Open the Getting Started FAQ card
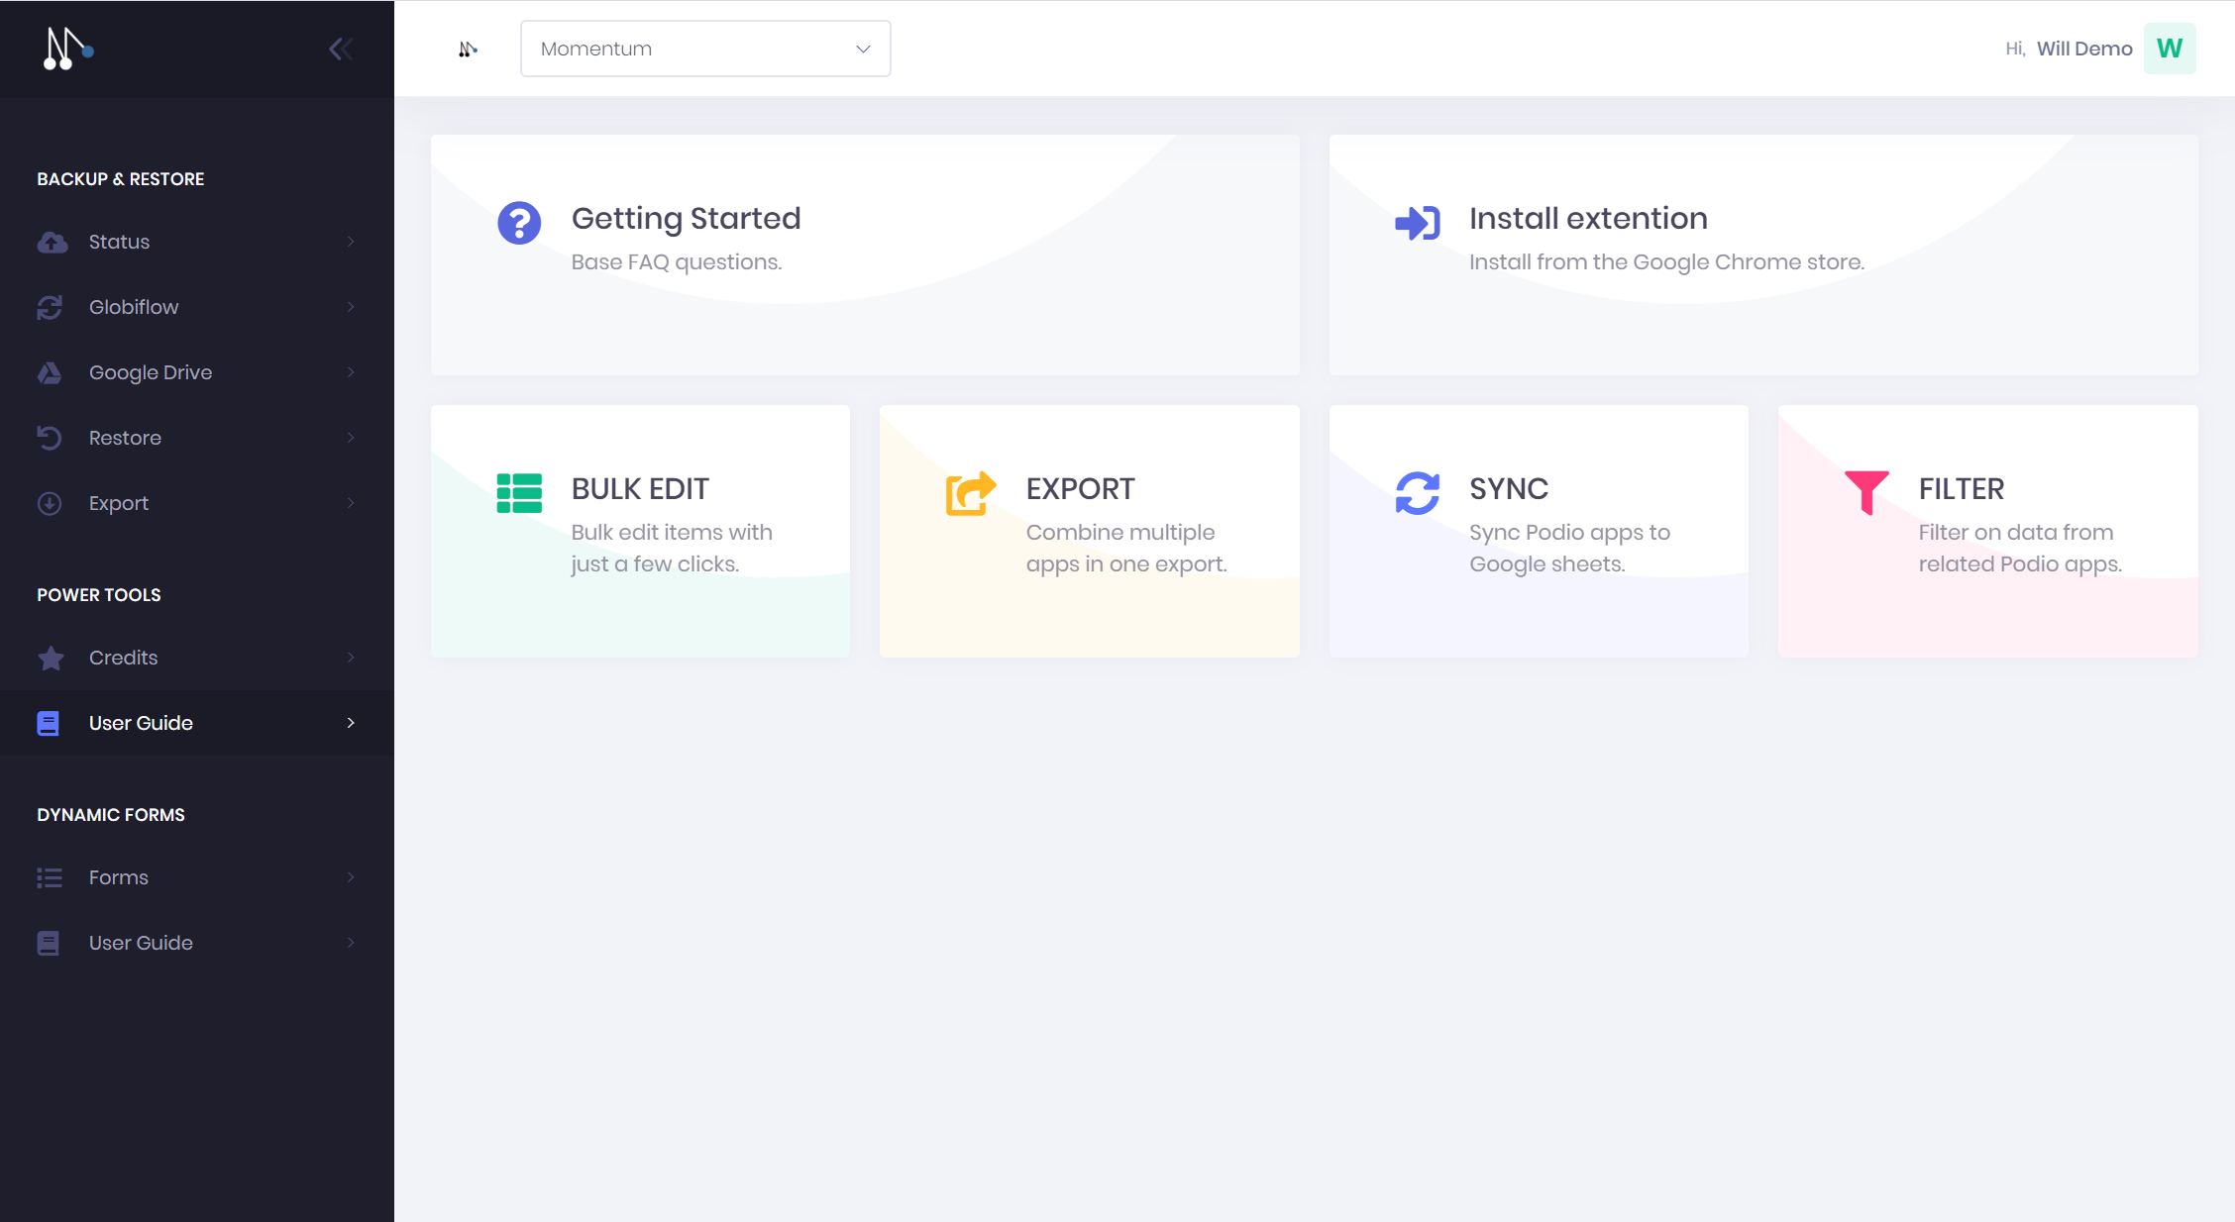 [686, 219]
